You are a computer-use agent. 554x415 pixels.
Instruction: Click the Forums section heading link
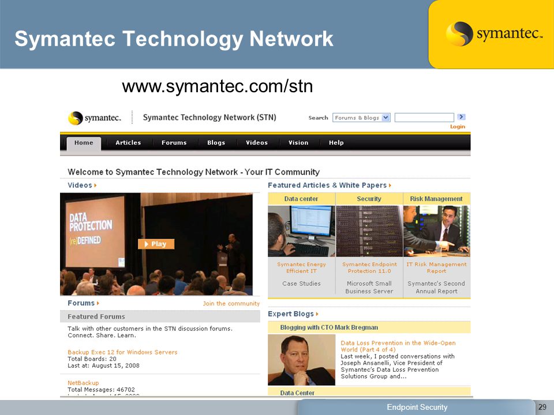point(81,303)
